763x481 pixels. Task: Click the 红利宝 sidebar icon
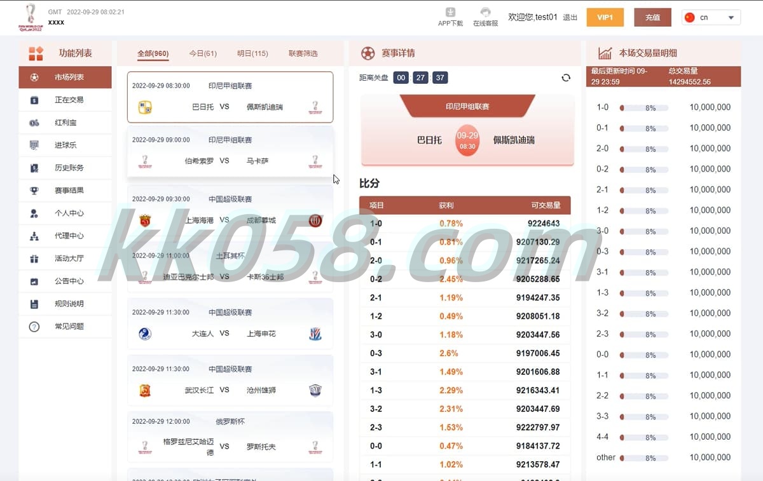[x=34, y=123]
